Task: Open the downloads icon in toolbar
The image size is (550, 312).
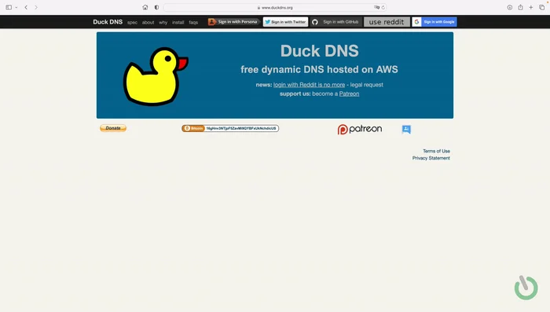Action: click(510, 7)
